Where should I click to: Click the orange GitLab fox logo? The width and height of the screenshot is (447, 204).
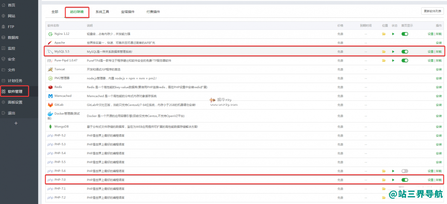point(51,105)
